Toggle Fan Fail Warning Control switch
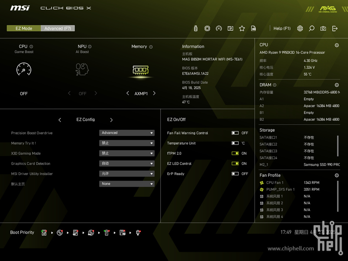The width and height of the screenshot is (348, 261). (x=235, y=133)
